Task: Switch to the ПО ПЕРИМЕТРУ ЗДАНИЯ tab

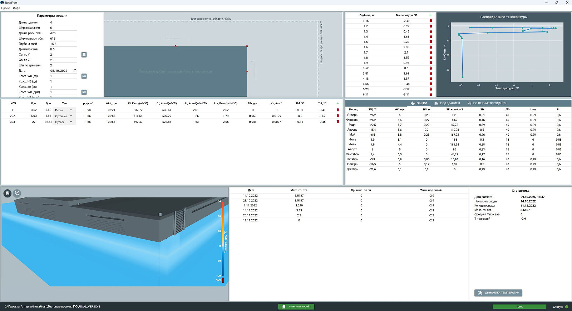Action: click(487, 103)
